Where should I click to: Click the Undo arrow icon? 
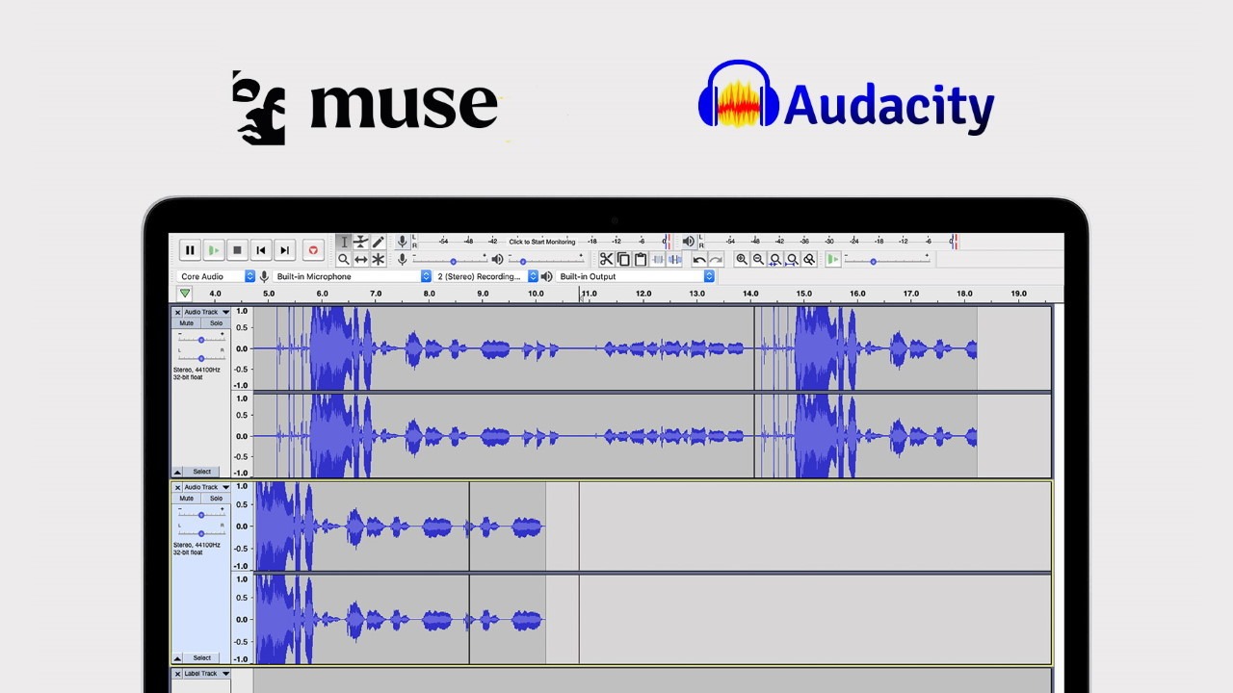[701, 259]
